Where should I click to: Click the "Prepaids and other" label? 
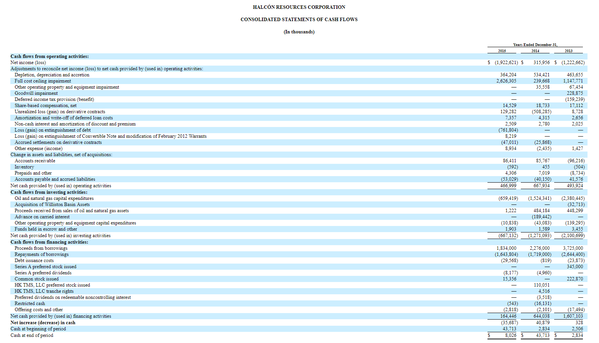click(x=33, y=173)
